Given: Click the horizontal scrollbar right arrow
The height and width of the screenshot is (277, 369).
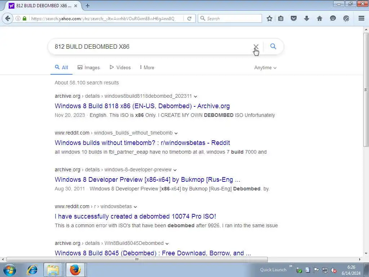Looking at the screenshot, I should click(x=360, y=259).
